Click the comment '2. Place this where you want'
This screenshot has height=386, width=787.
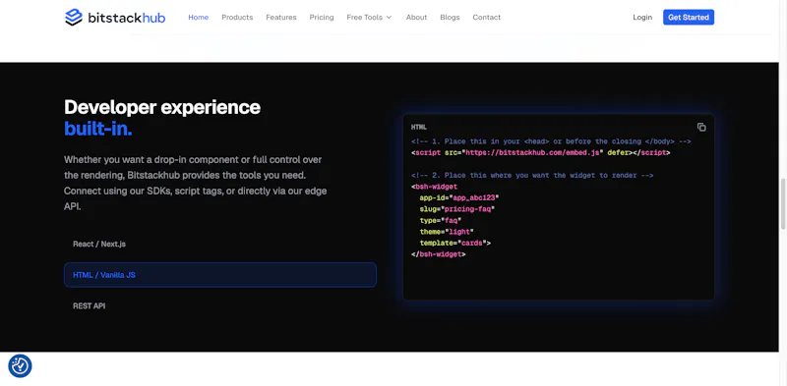[x=532, y=176]
